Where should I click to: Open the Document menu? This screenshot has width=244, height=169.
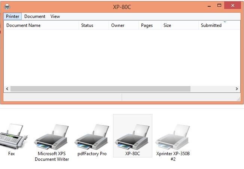35,16
